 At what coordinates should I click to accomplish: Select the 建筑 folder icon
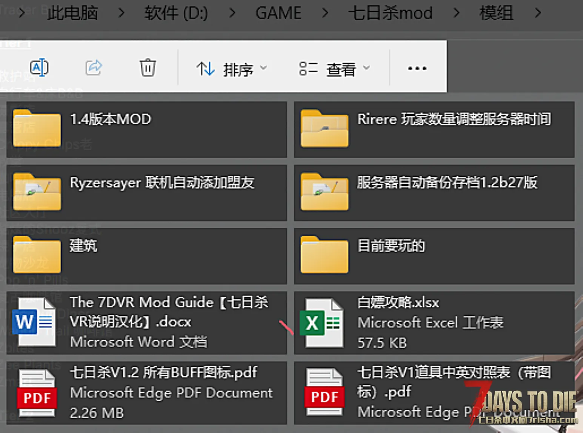[37, 255]
